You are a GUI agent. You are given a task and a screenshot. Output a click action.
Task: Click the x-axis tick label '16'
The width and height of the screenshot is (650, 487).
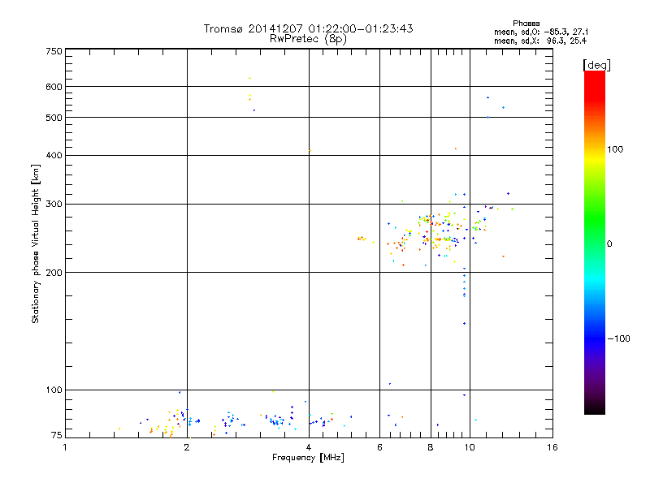tap(552, 447)
